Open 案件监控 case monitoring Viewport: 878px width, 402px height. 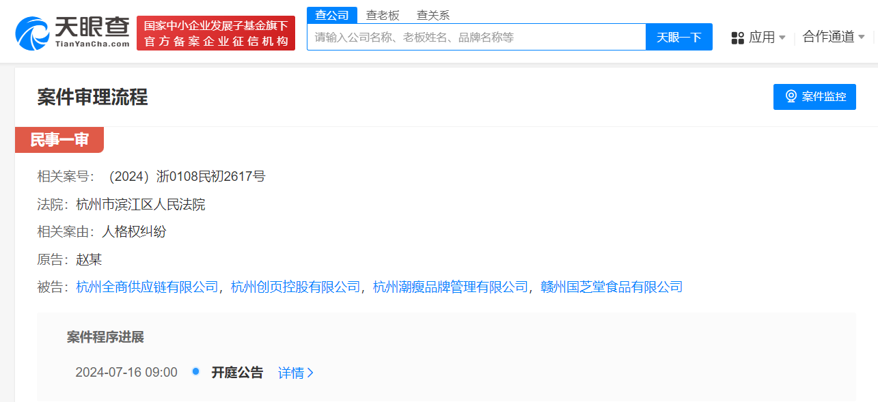[x=814, y=96]
